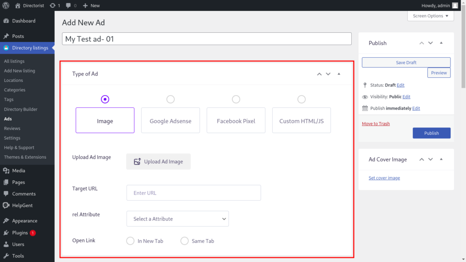Viewport: 466px width, 262px height.
Task: Open the rel Attribute dropdown
Action: (x=177, y=219)
